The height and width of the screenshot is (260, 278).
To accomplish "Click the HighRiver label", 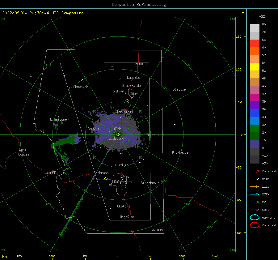I will click(128, 217).
